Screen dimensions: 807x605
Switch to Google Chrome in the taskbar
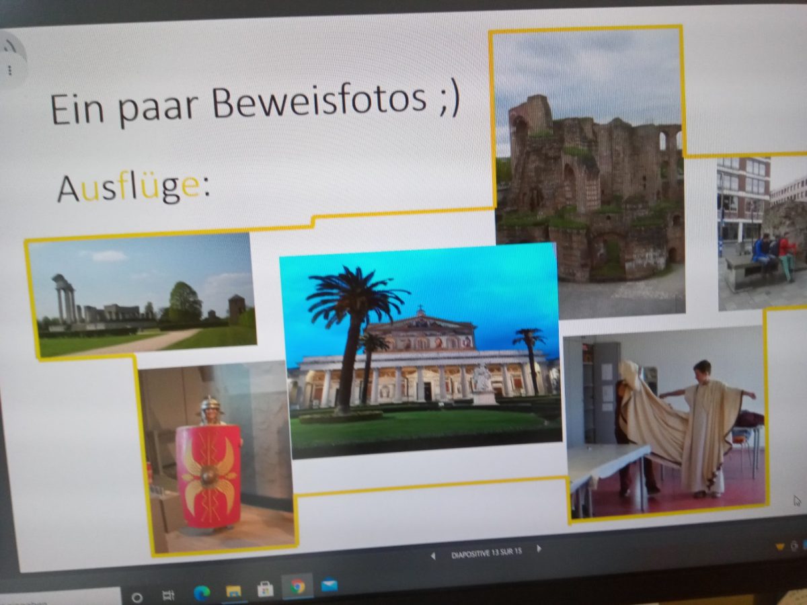tap(297, 587)
